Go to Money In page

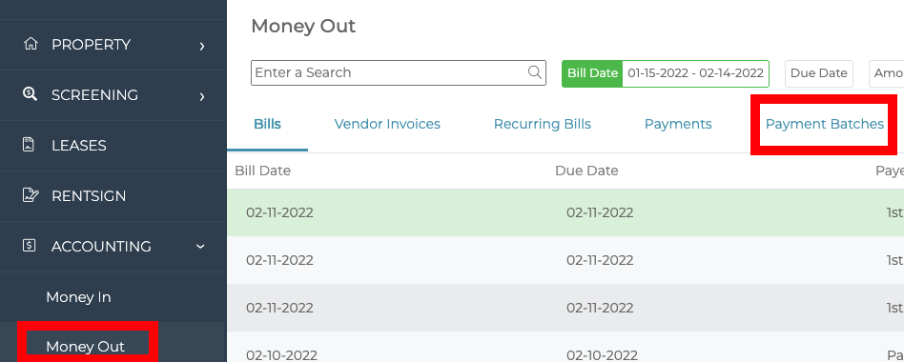(x=78, y=297)
